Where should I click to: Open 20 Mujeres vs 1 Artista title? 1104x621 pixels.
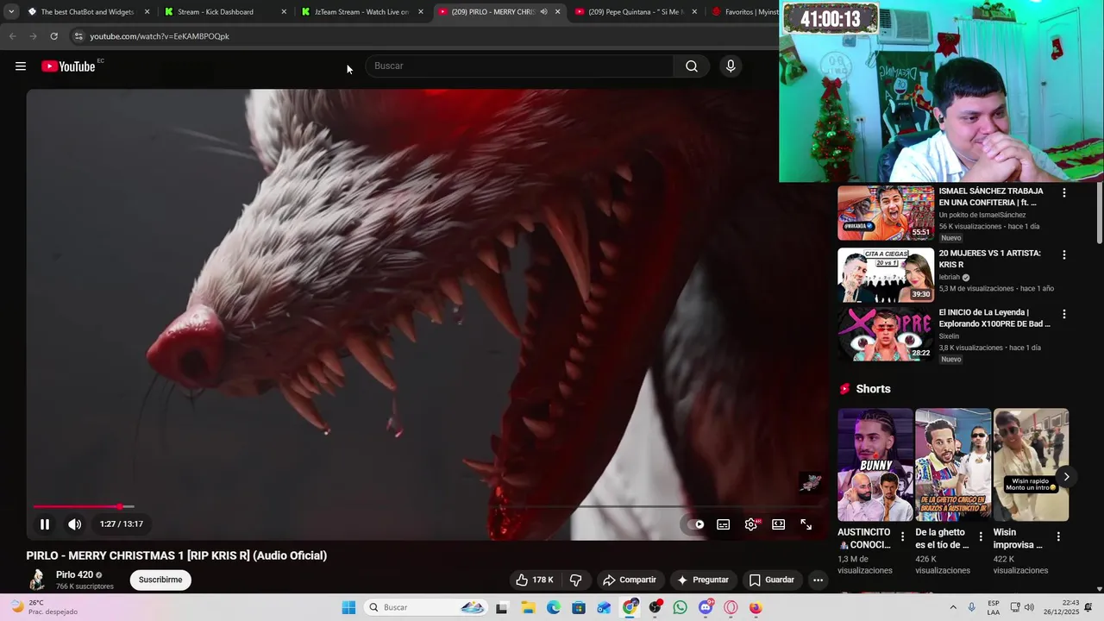(989, 259)
